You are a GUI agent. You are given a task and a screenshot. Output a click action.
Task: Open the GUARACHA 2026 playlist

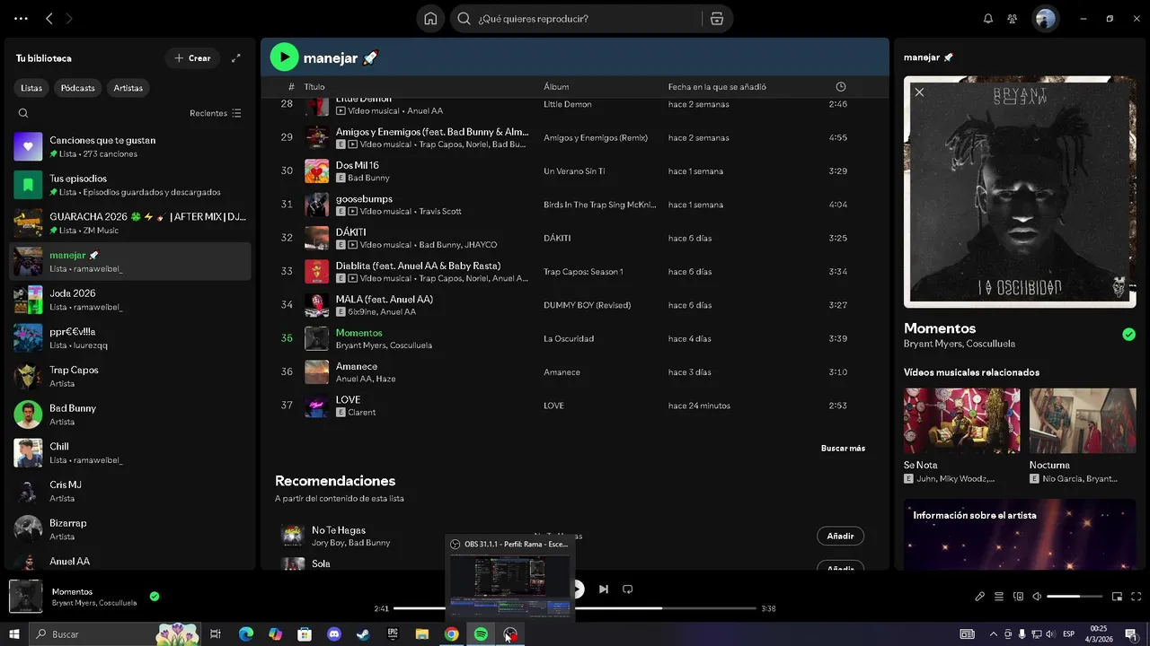point(130,223)
